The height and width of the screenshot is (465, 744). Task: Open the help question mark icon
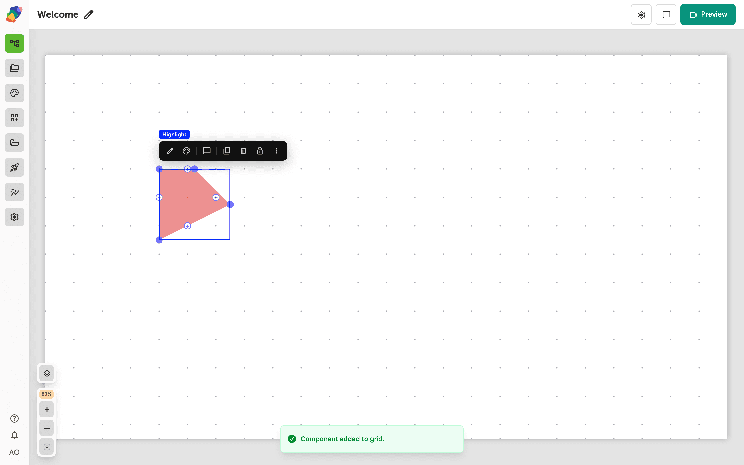click(x=14, y=419)
